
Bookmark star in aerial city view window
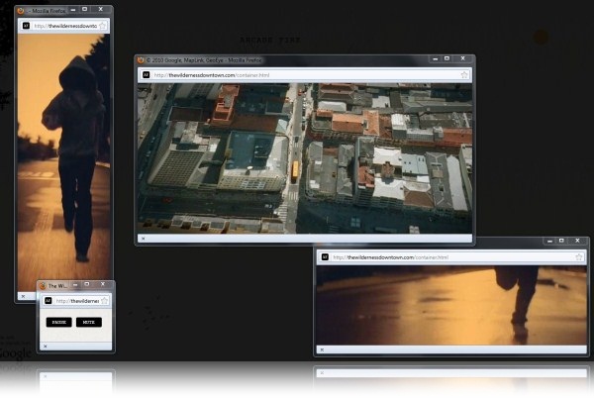coord(464,74)
